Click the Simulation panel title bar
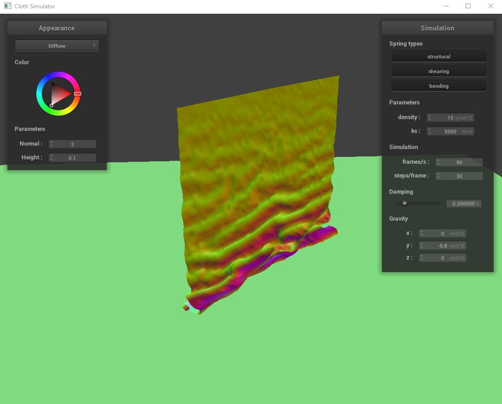Screen dimensions: 502x404 pyautogui.click(x=438, y=28)
